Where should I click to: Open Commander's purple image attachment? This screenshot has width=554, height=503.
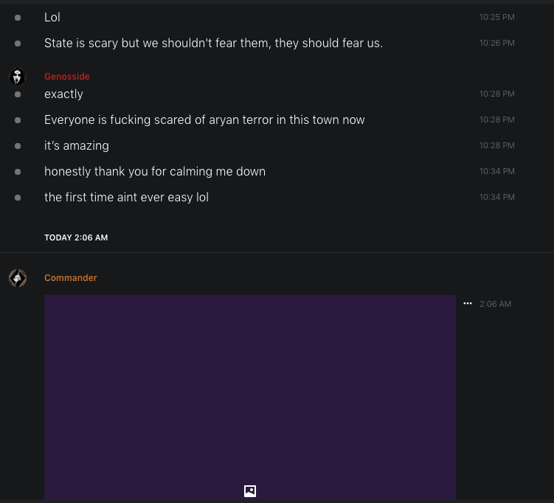[249, 391]
